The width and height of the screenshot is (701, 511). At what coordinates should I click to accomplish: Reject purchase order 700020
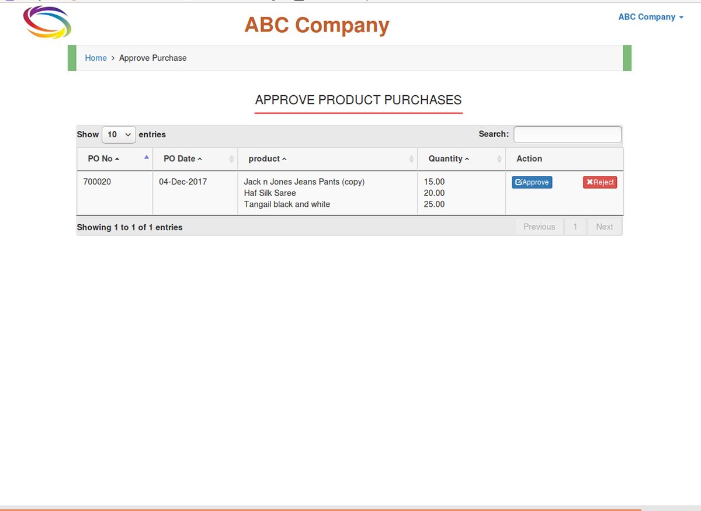(600, 182)
